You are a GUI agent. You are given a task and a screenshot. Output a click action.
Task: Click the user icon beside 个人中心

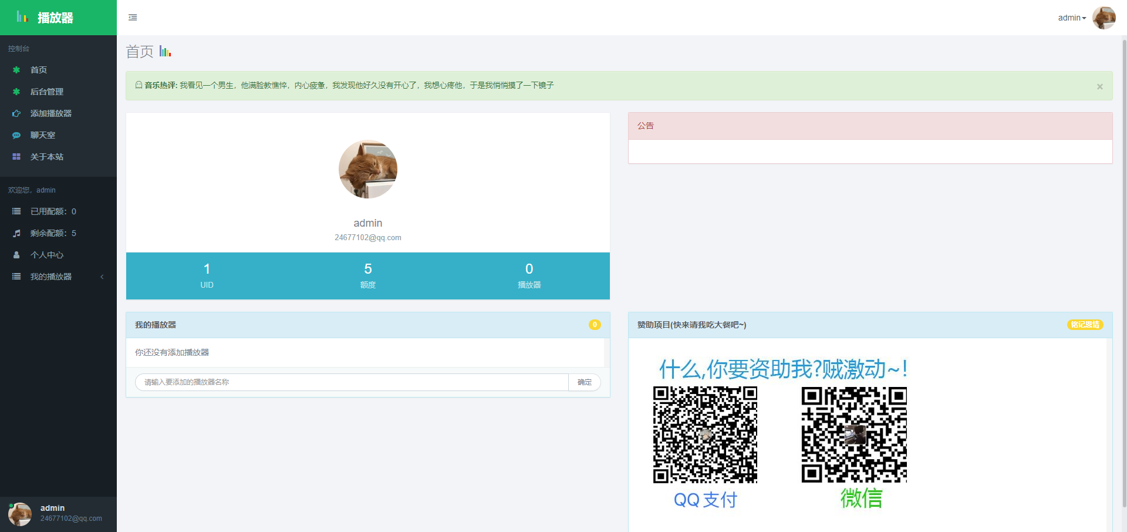[16, 255]
